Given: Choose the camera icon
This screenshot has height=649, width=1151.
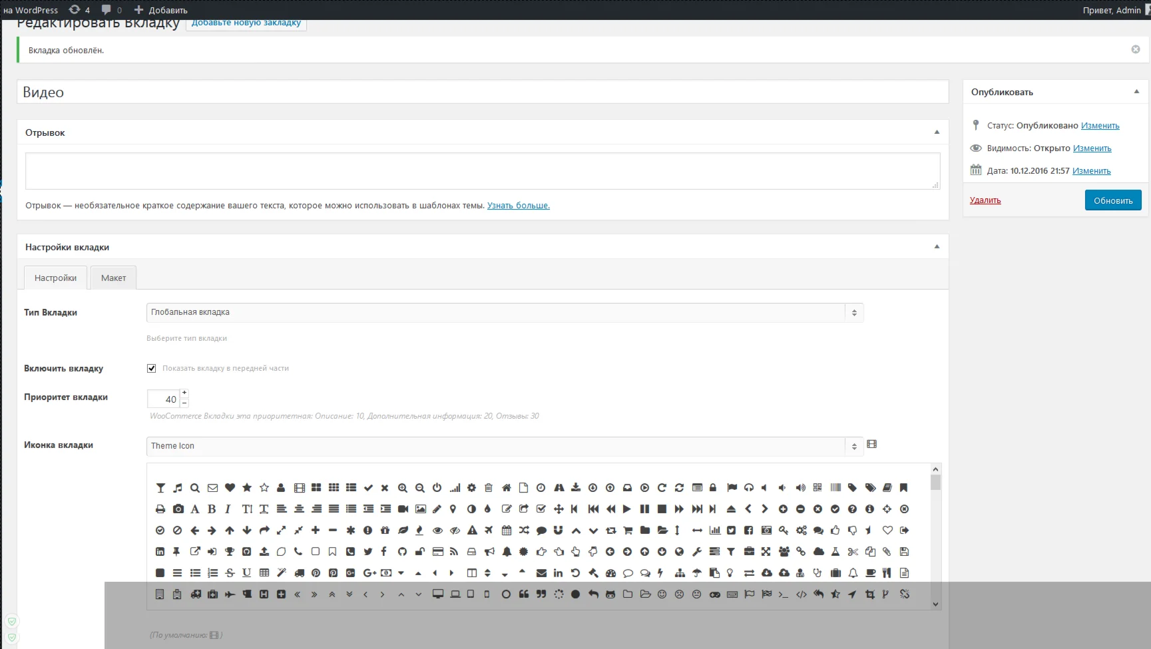Looking at the screenshot, I should 178,509.
